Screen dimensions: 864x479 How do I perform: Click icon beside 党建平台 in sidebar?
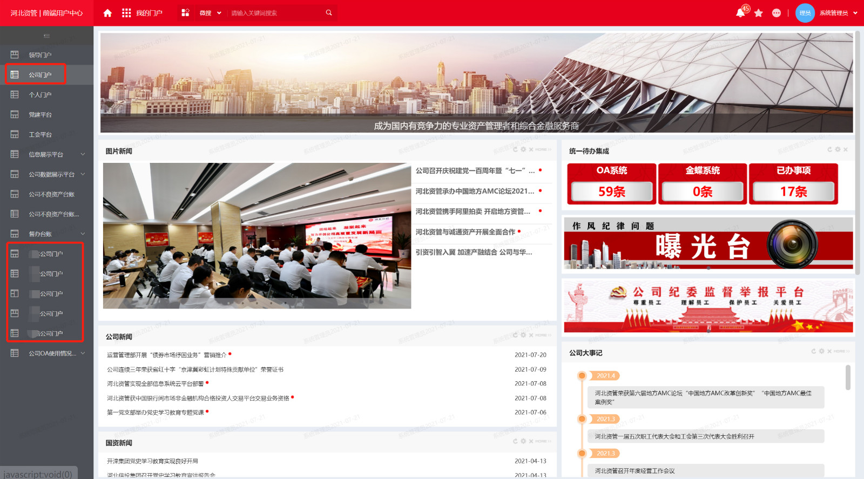15,114
